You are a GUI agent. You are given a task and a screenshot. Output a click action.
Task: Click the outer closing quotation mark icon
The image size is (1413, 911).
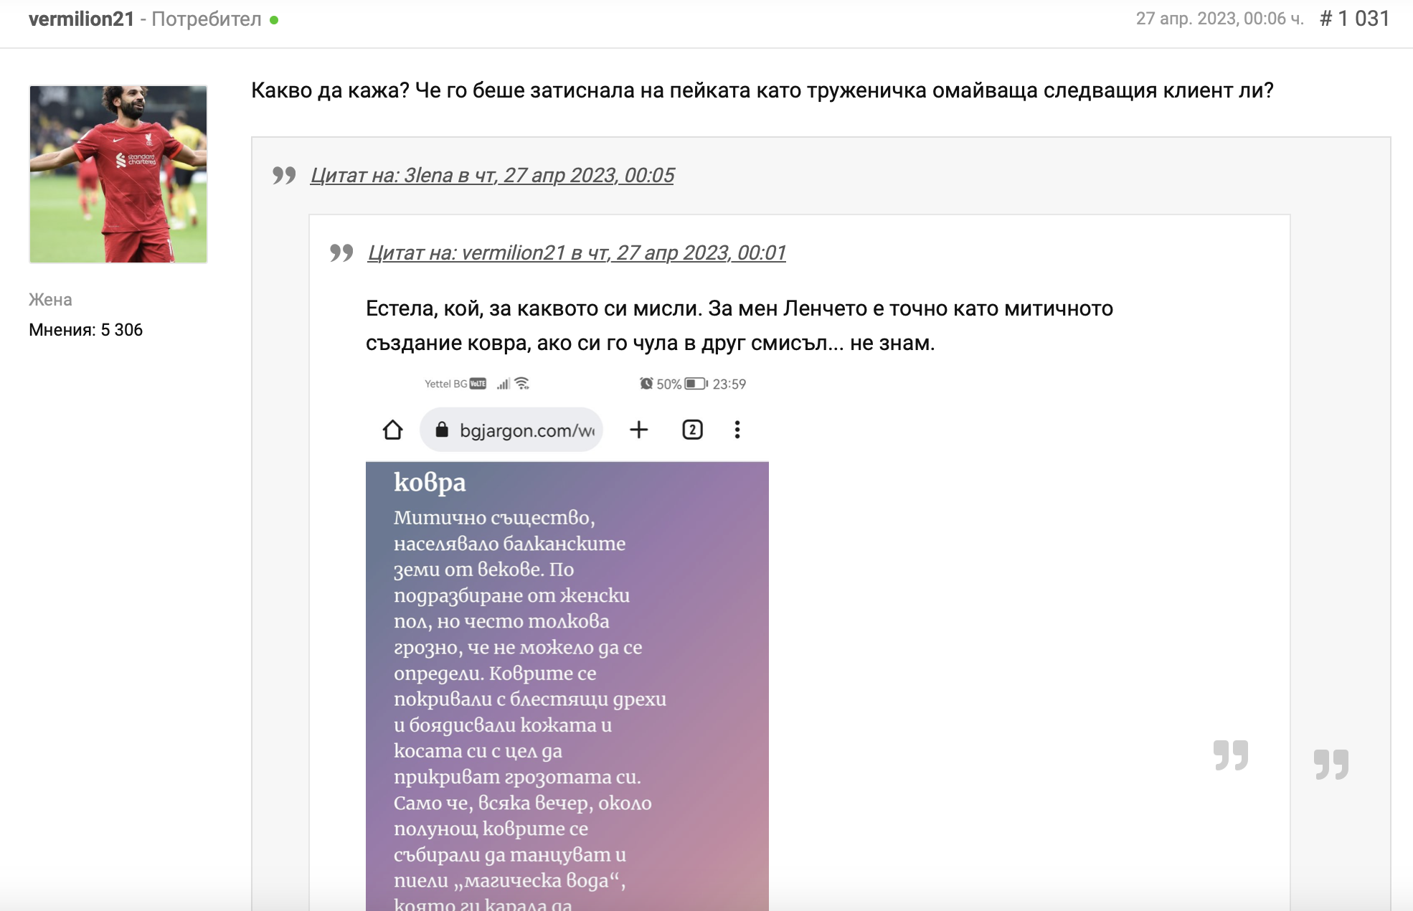(x=1331, y=764)
